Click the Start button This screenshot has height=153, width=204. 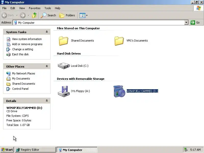click(x=7, y=150)
